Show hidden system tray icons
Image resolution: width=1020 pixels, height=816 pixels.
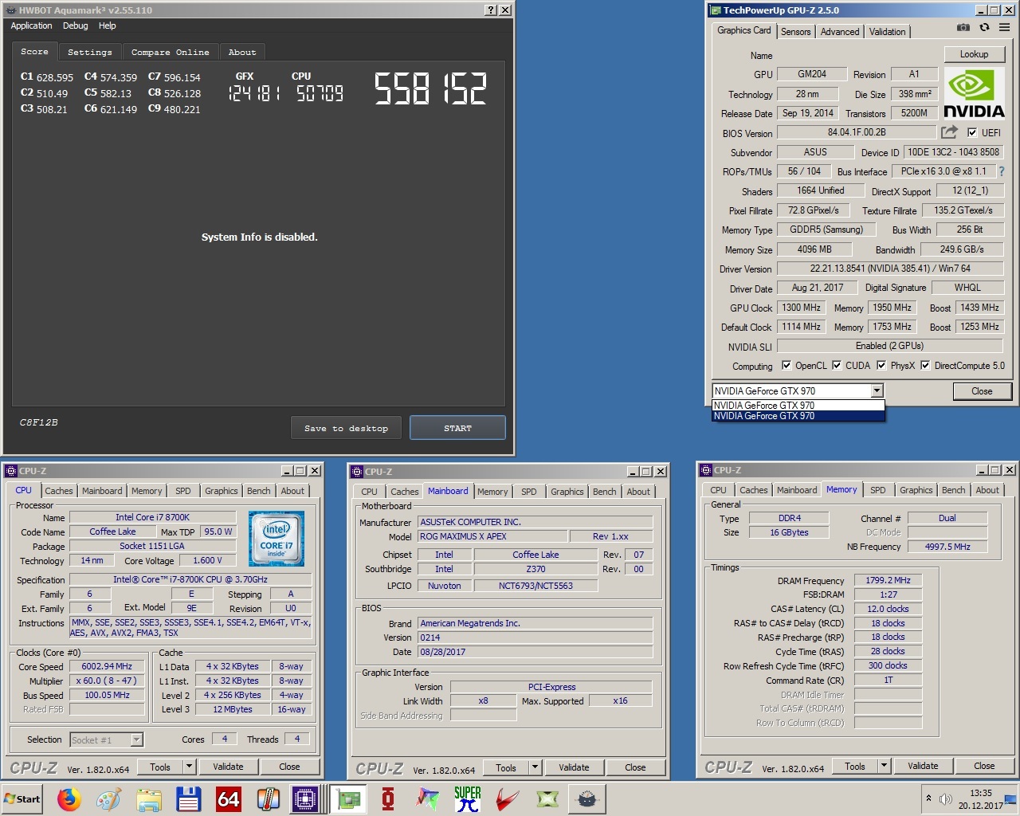928,798
